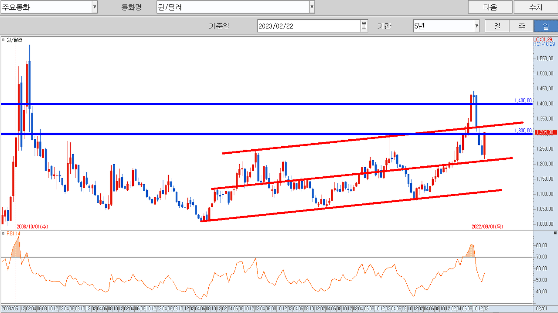Click the 2022/09/01(목) date marker label

point(487,227)
